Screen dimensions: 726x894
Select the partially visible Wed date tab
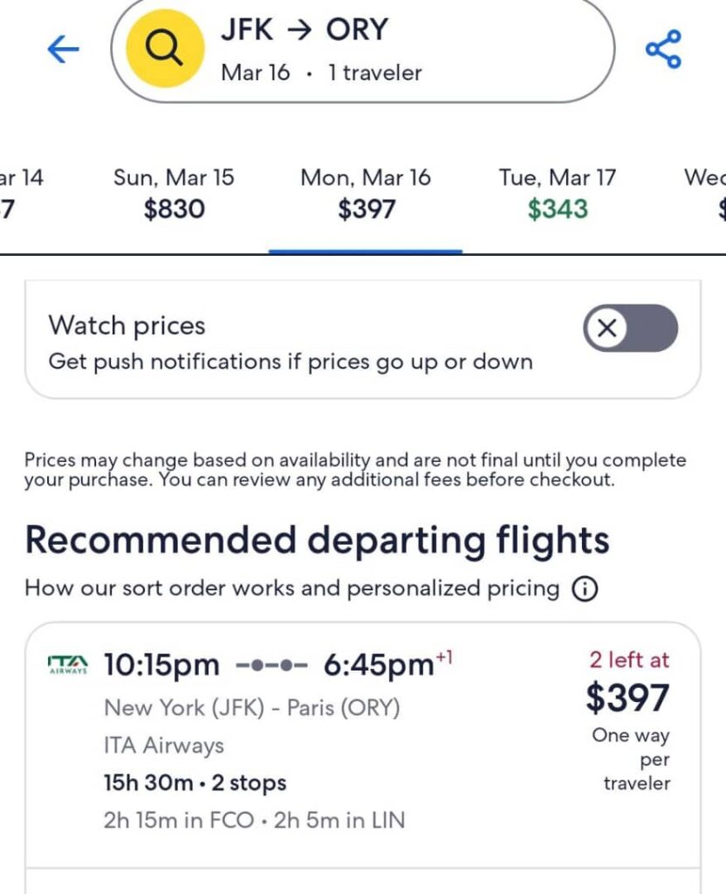click(x=709, y=194)
